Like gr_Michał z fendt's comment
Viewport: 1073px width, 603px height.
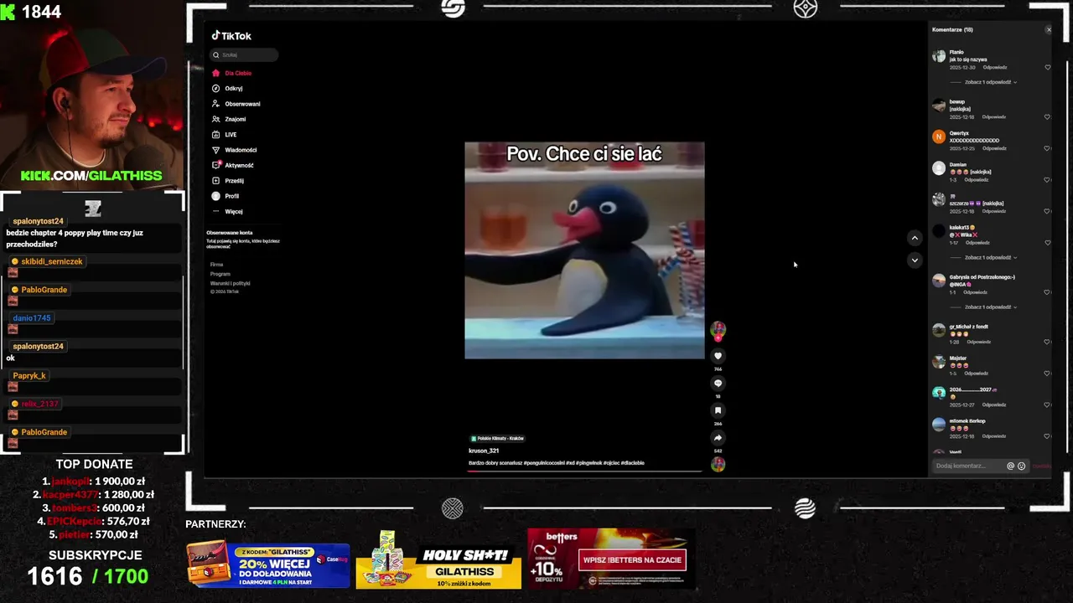(x=1047, y=342)
